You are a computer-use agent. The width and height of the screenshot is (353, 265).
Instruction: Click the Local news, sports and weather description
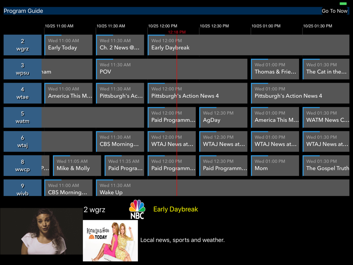(183, 240)
